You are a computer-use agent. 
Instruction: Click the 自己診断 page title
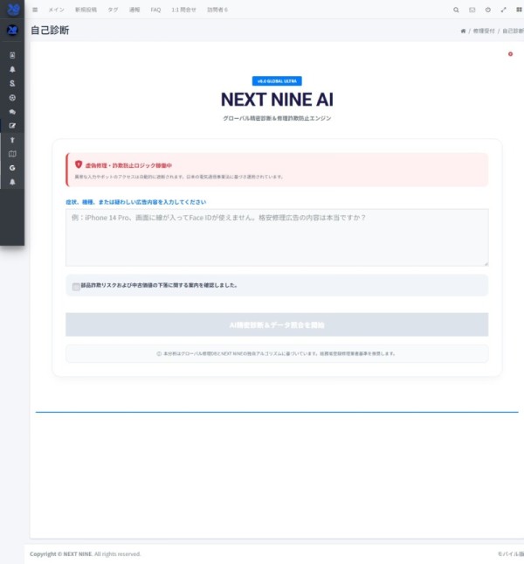[x=50, y=31]
